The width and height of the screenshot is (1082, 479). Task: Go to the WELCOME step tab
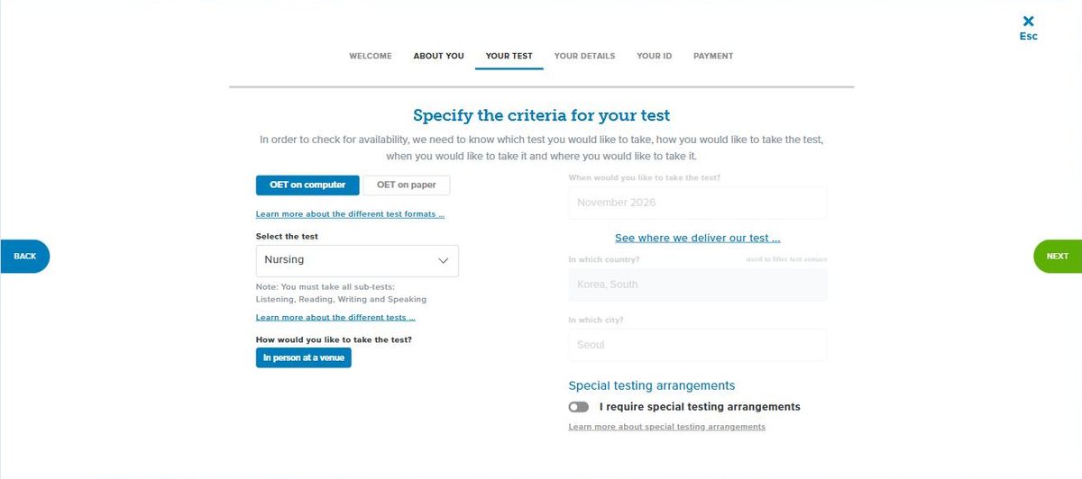point(371,56)
